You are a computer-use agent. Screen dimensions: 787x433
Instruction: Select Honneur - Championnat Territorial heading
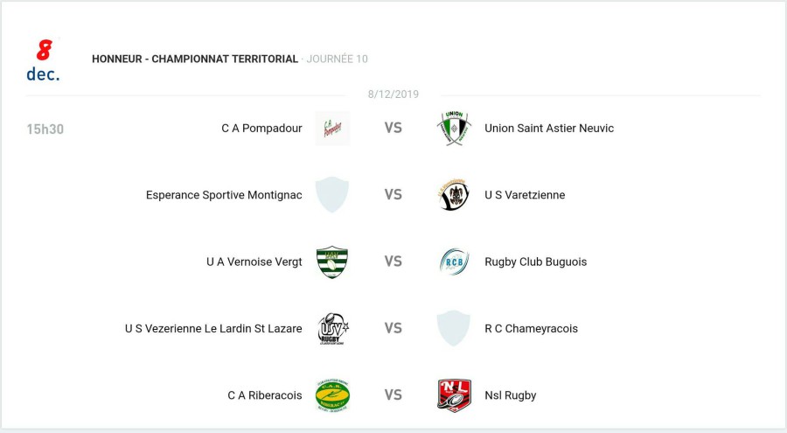[195, 59]
